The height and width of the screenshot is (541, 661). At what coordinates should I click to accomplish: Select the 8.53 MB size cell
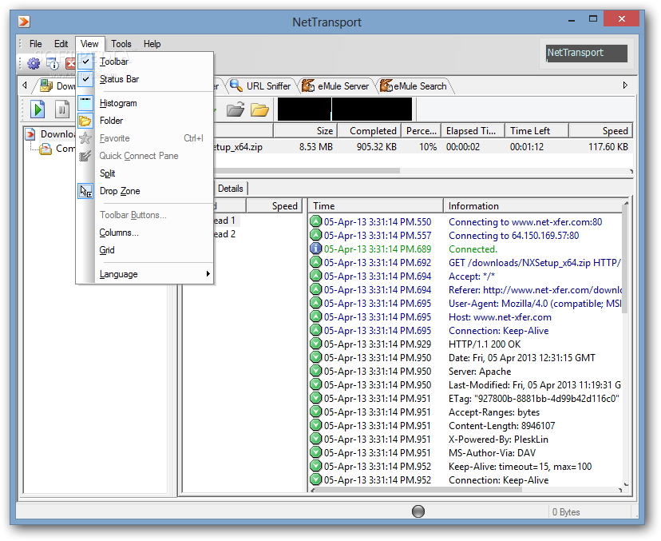tap(316, 147)
